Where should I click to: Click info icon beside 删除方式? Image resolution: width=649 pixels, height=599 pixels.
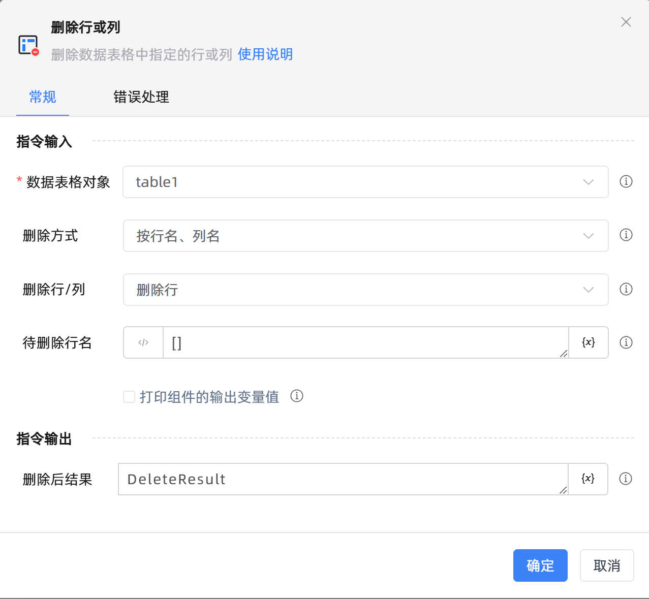626,235
